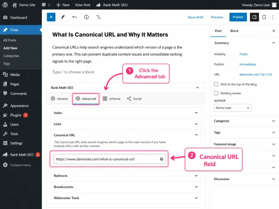Expand the Categories panel
The width and height of the screenshot is (279, 209).
click(x=245, y=121)
